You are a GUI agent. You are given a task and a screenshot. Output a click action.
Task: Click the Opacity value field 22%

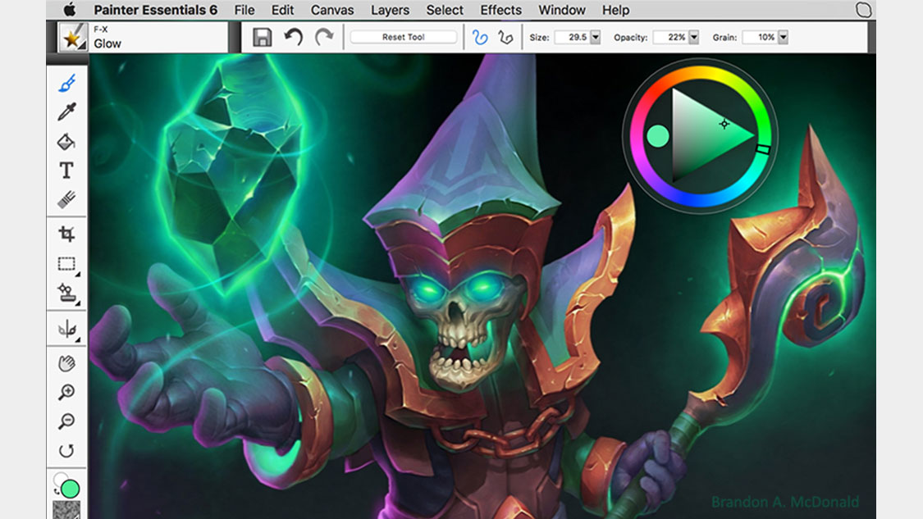click(671, 37)
